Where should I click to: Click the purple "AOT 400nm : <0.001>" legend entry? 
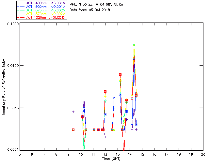[x=42, y=3]
